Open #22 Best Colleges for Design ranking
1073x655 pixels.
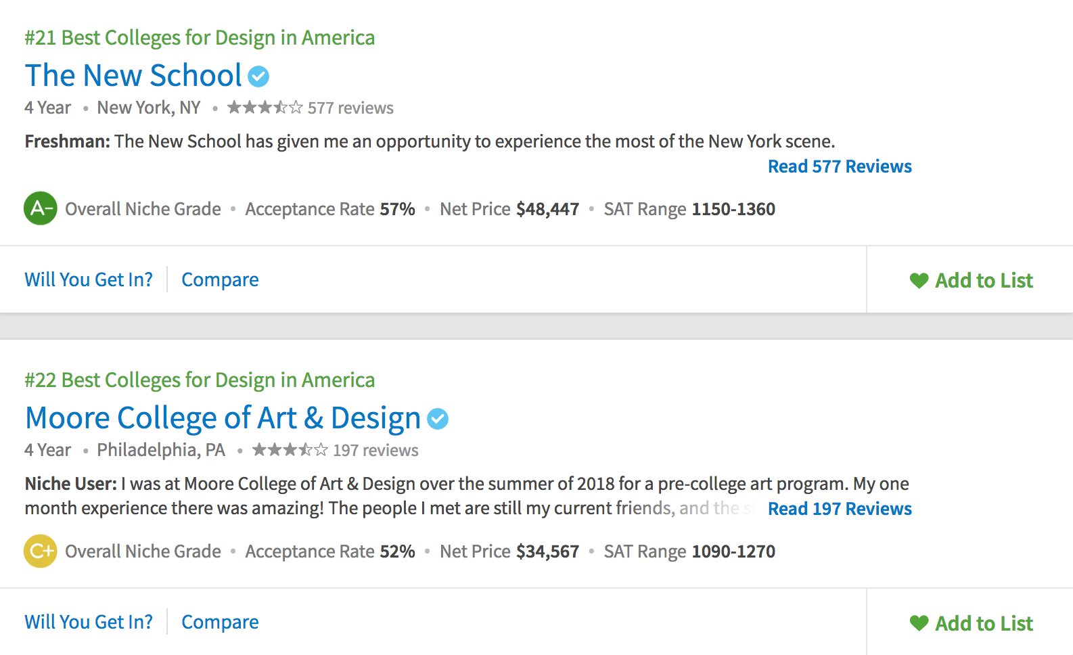[200, 380]
